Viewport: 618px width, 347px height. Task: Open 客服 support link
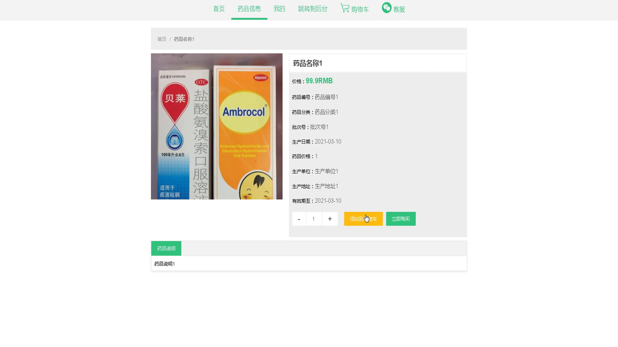(399, 10)
